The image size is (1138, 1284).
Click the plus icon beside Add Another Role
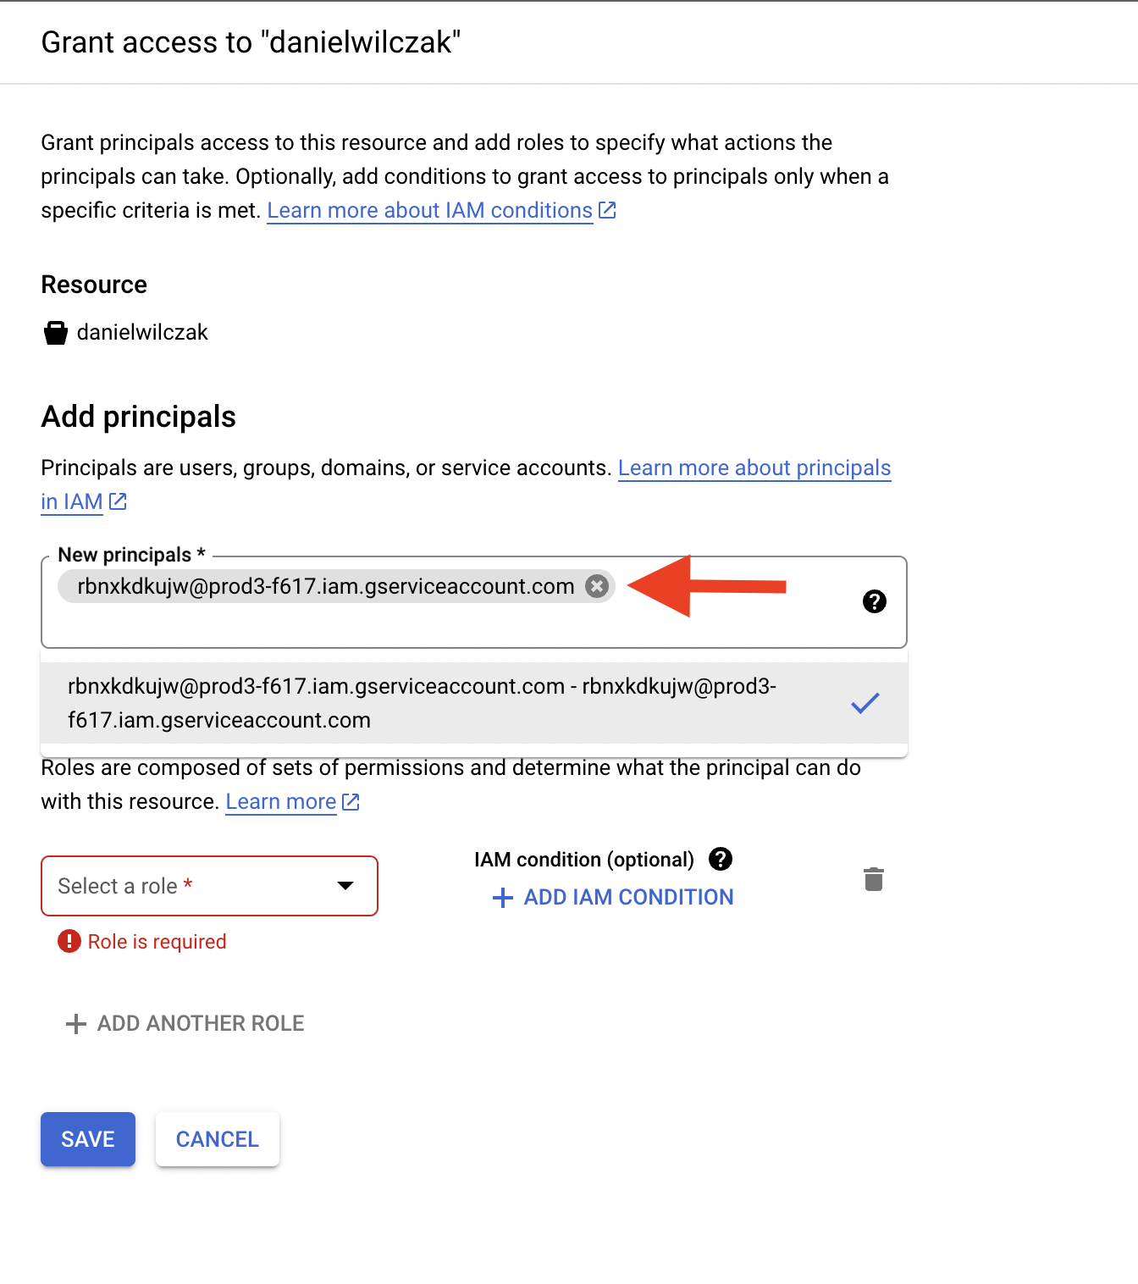coord(76,1024)
